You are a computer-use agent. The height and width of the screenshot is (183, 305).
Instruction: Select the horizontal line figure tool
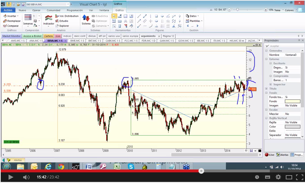[x=145, y=26]
